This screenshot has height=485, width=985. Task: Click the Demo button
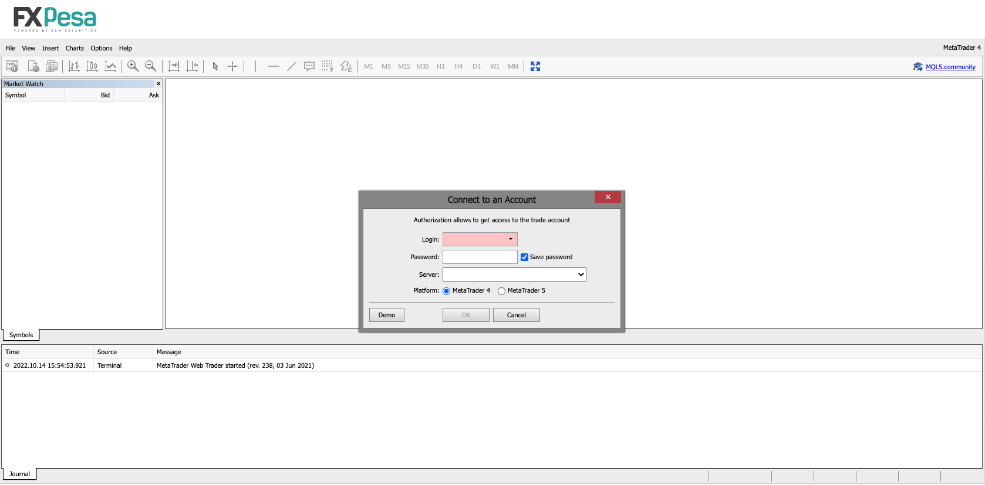click(387, 315)
